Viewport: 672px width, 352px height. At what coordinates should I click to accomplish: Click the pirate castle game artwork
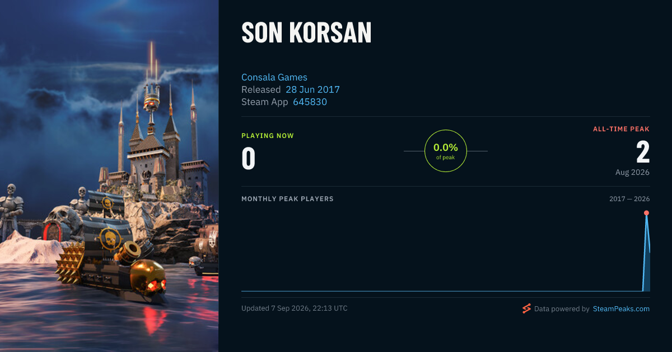pos(109,176)
